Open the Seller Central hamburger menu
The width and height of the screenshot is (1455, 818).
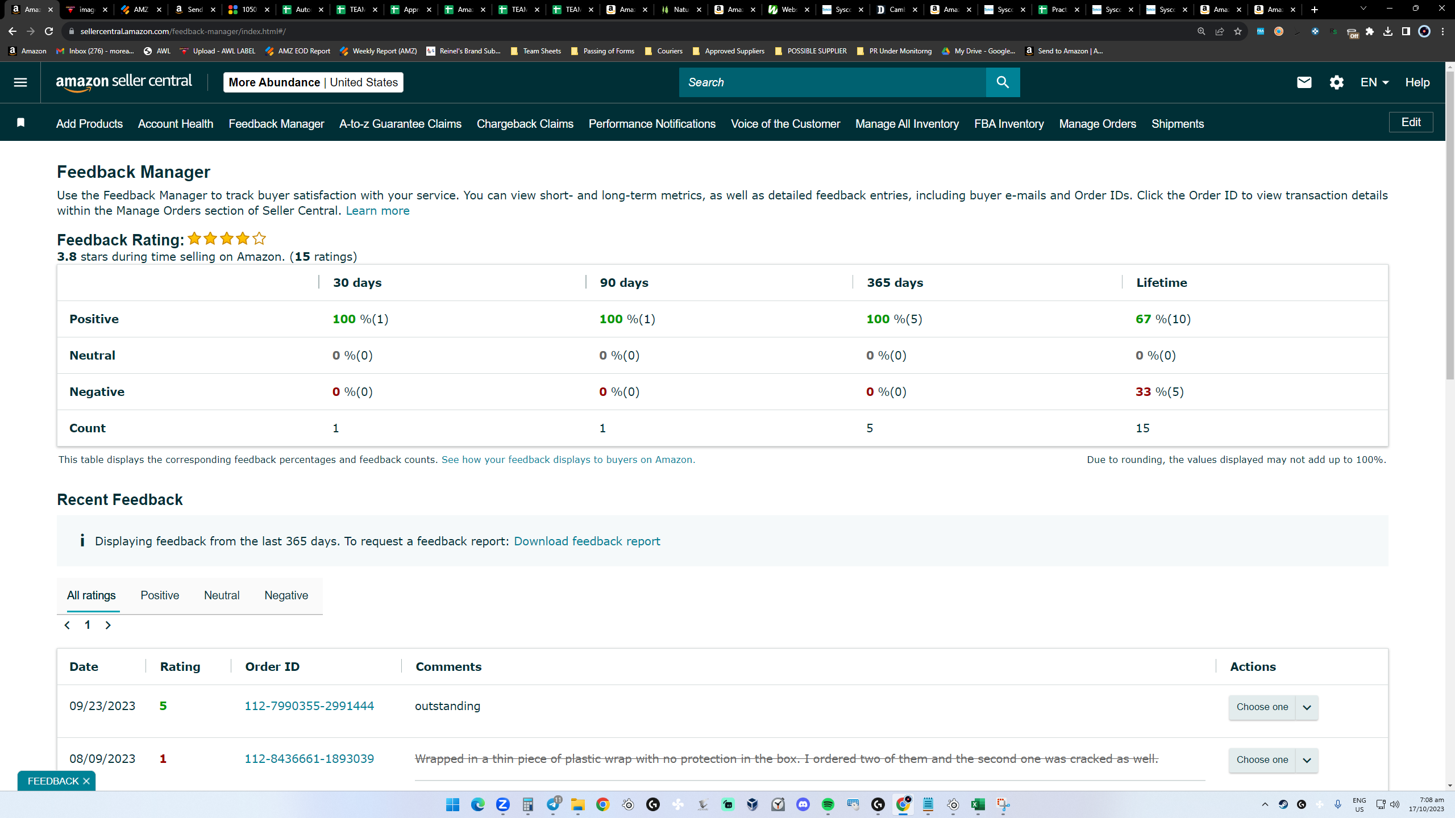tap(20, 82)
